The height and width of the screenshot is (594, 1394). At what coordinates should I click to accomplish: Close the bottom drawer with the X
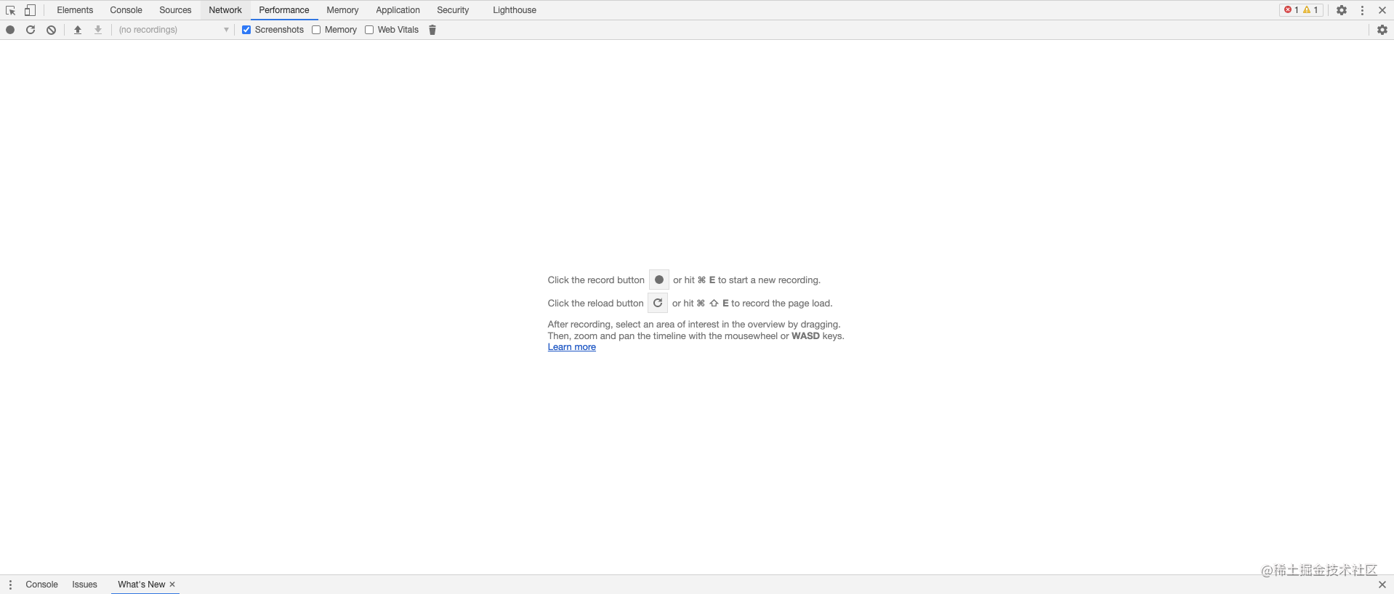(x=1382, y=585)
